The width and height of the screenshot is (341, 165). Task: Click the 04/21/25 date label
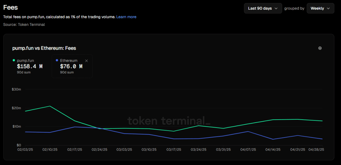[x=297, y=149]
